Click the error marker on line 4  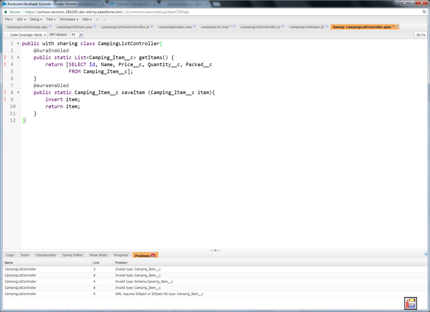[5, 64]
